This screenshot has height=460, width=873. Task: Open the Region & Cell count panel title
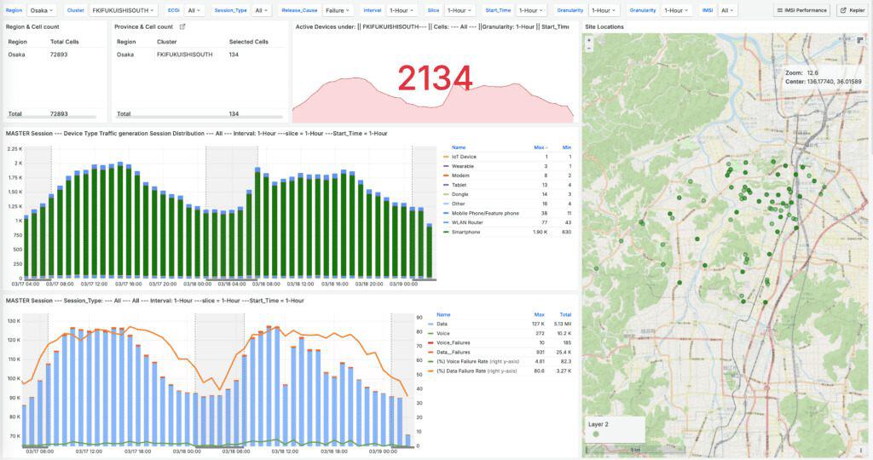32,26
